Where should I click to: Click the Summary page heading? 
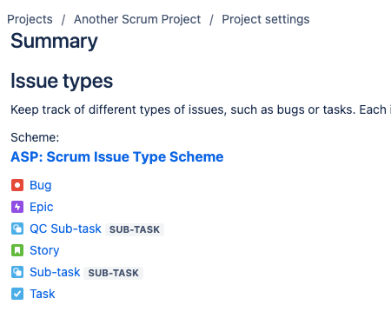(54, 41)
